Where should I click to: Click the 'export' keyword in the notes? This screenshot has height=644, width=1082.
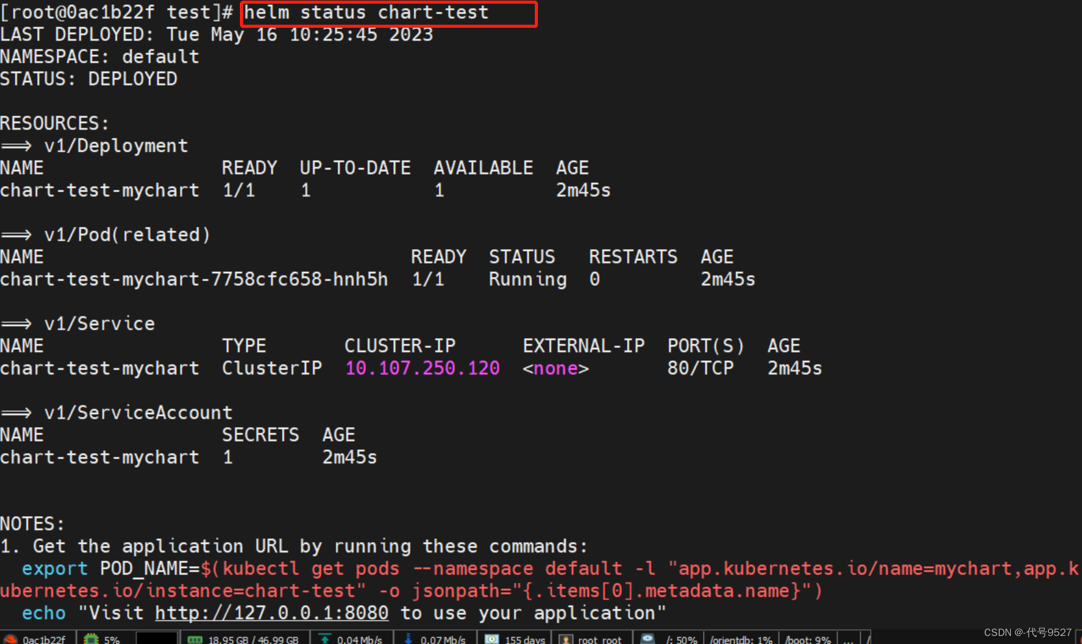click(x=55, y=569)
